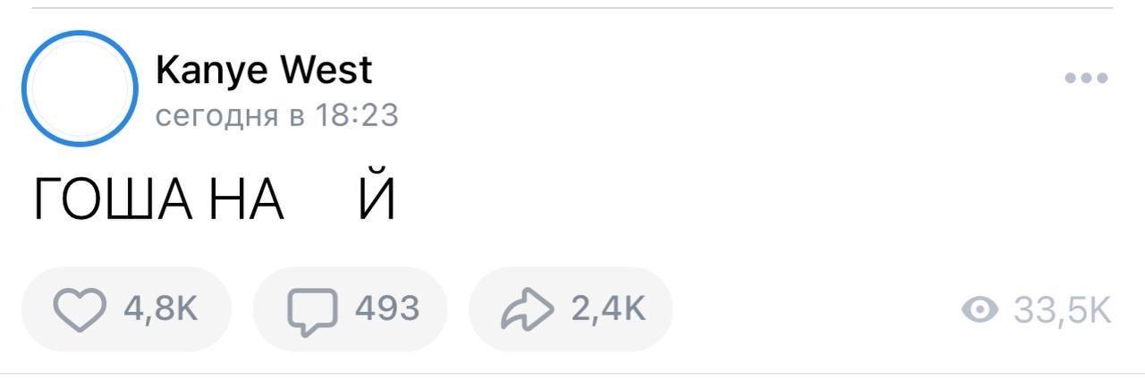
Task: Click the eye views icon
Action: coord(980,310)
